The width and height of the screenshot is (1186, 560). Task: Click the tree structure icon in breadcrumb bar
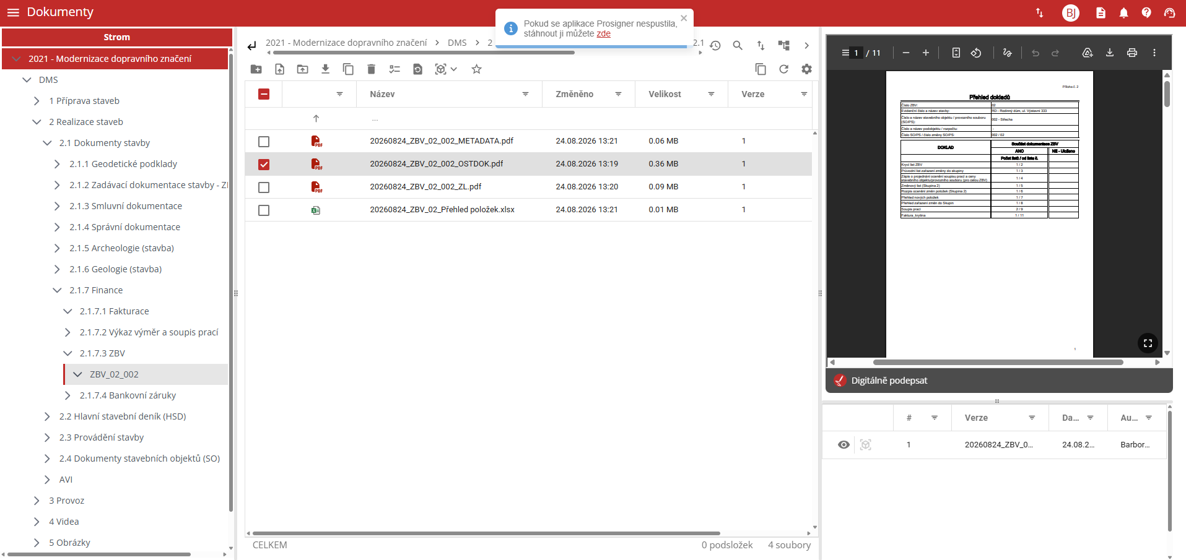pyautogui.click(x=784, y=46)
